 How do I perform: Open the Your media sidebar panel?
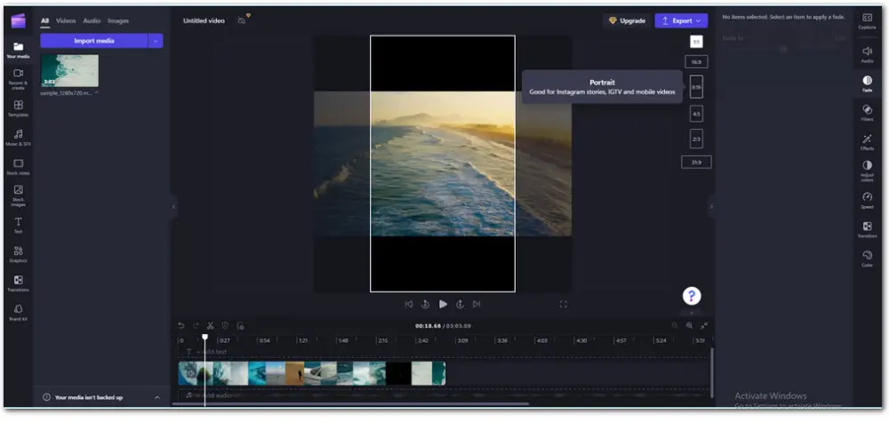(18, 50)
